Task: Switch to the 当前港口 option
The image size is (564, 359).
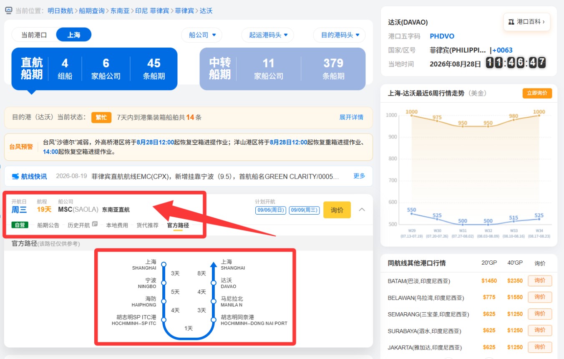Action: coord(34,35)
